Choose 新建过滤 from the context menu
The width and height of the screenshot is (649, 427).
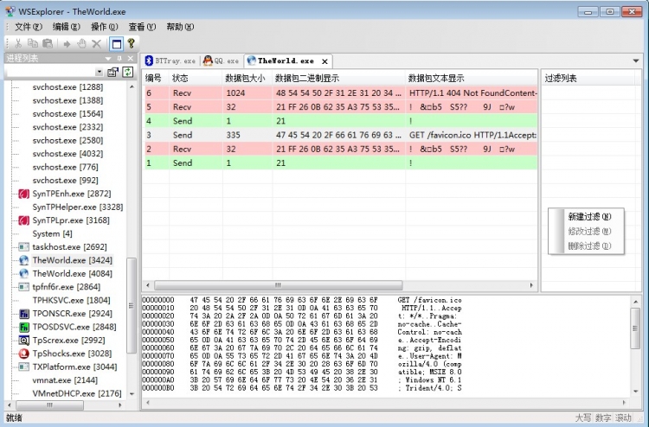[589, 217]
